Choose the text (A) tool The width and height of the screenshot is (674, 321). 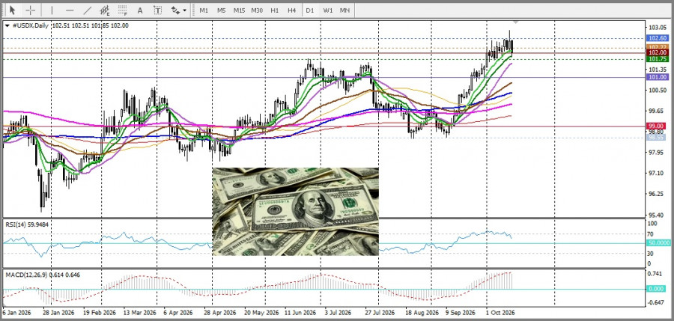140,10
